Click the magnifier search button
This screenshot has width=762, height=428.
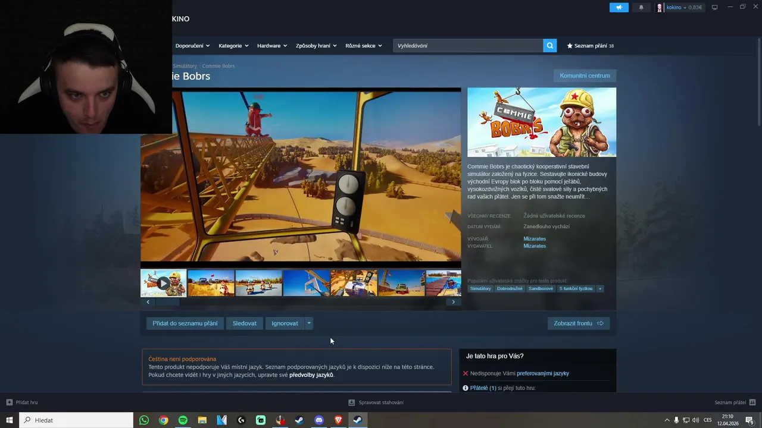(x=550, y=46)
